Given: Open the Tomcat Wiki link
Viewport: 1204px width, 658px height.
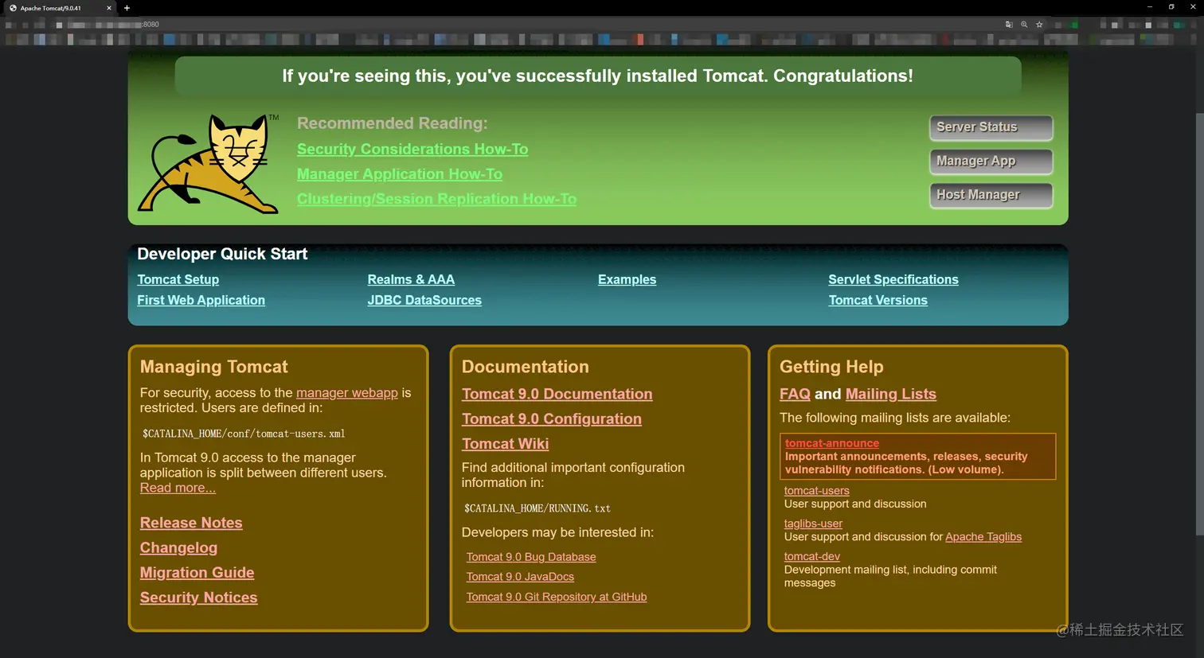Looking at the screenshot, I should [505, 444].
